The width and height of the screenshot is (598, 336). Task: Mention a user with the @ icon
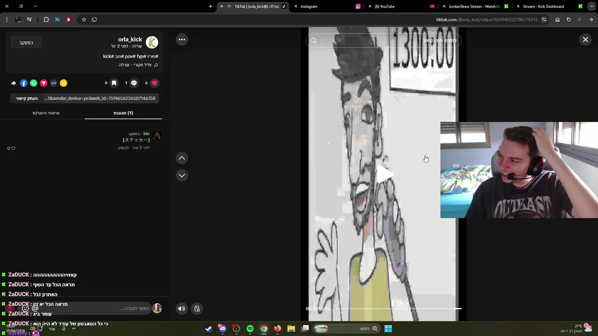[x=35, y=308]
